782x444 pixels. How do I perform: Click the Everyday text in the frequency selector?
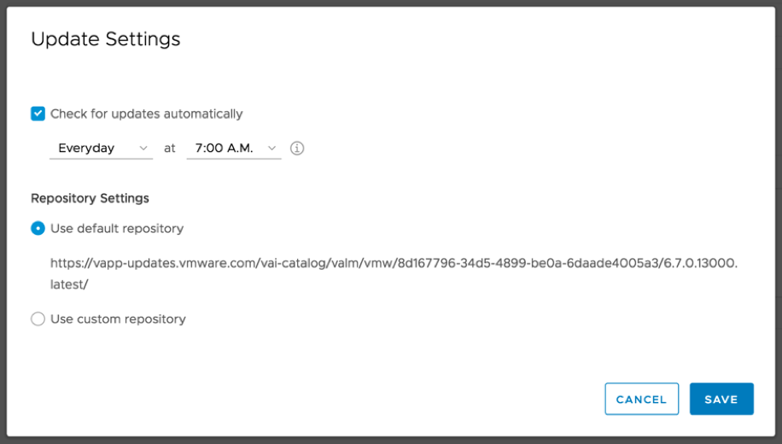coord(86,149)
